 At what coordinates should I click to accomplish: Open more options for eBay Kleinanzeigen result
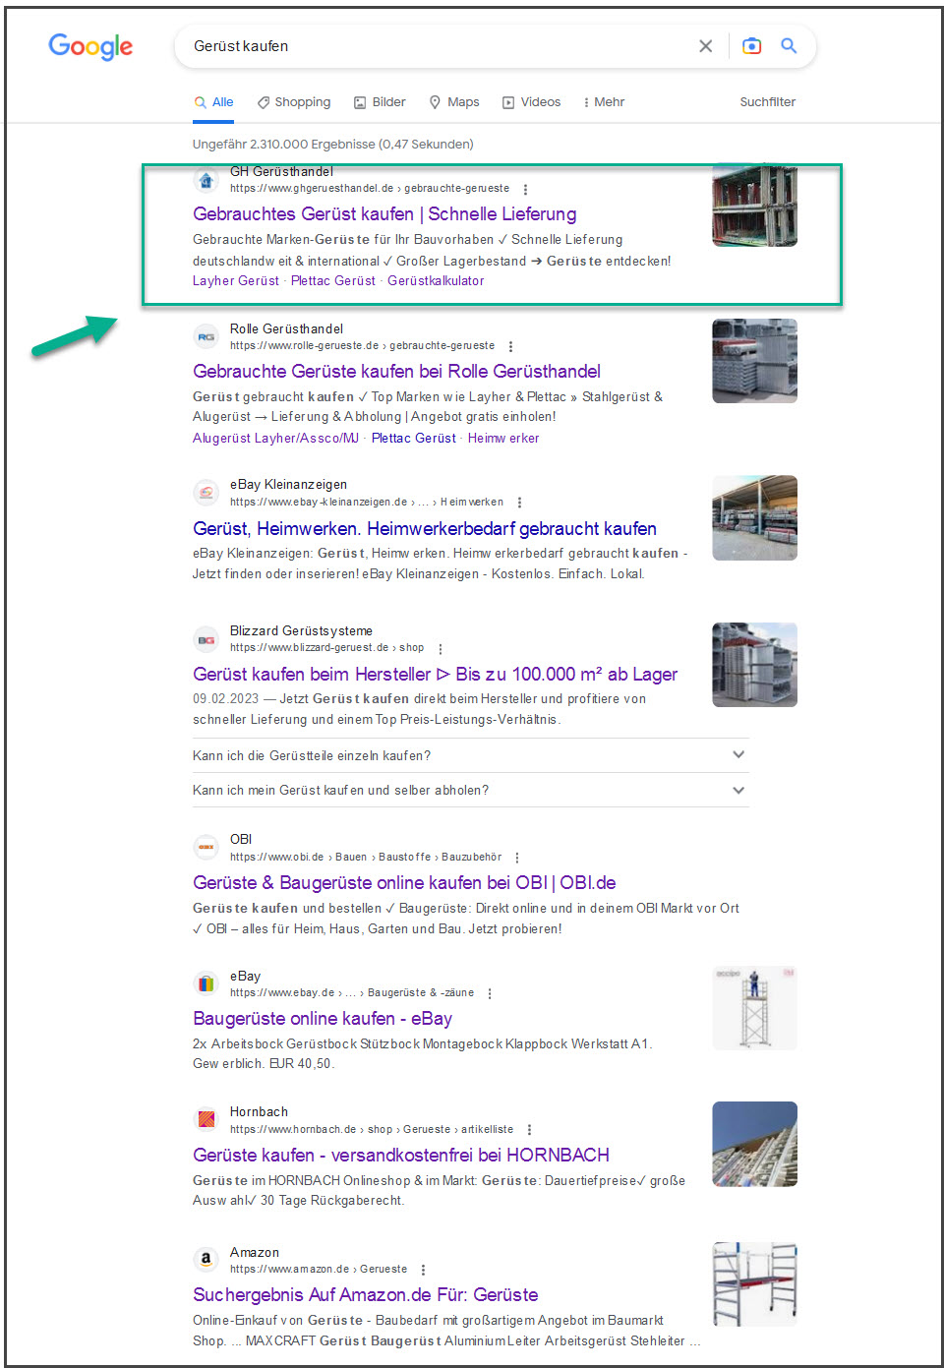click(519, 503)
